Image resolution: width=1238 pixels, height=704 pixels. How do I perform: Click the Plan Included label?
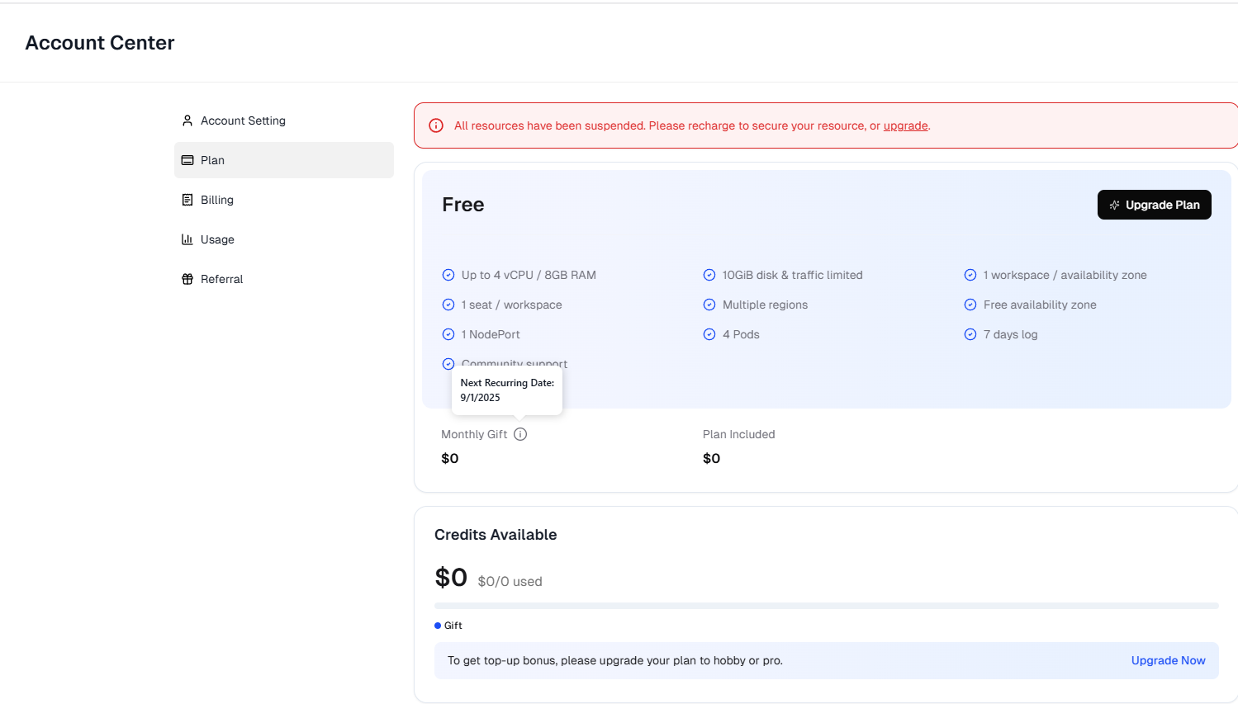[x=739, y=434]
